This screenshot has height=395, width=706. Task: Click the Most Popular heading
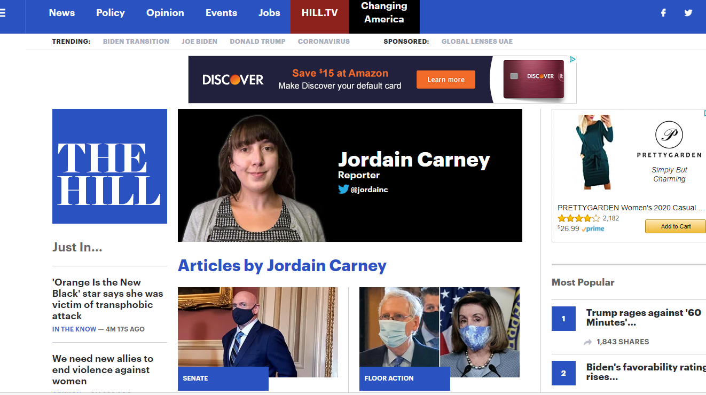[x=583, y=282]
